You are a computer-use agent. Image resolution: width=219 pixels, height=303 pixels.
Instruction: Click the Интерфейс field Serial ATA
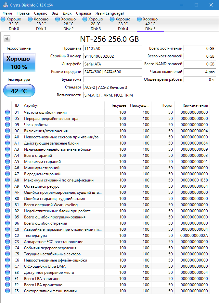point(113,64)
